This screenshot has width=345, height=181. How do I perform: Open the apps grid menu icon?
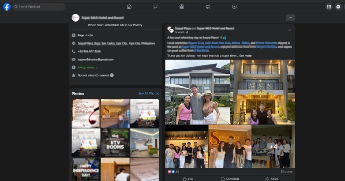pyautogui.click(x=329, y=7)
